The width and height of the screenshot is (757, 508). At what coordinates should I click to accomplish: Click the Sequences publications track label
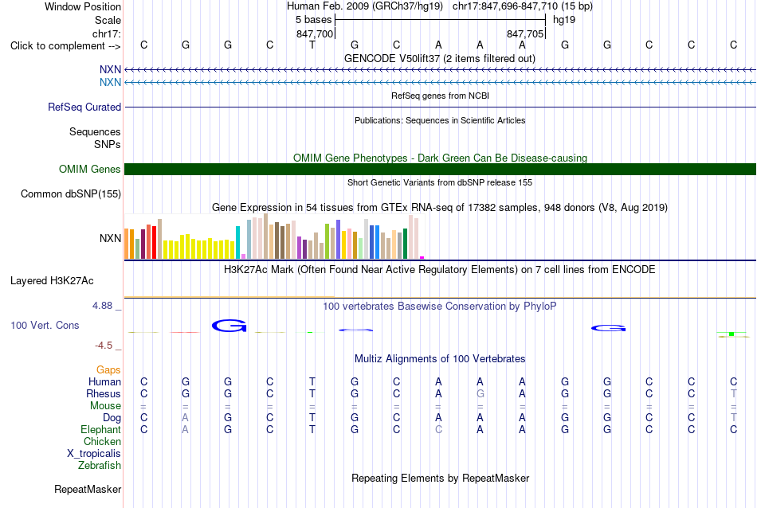pos(95,131)
